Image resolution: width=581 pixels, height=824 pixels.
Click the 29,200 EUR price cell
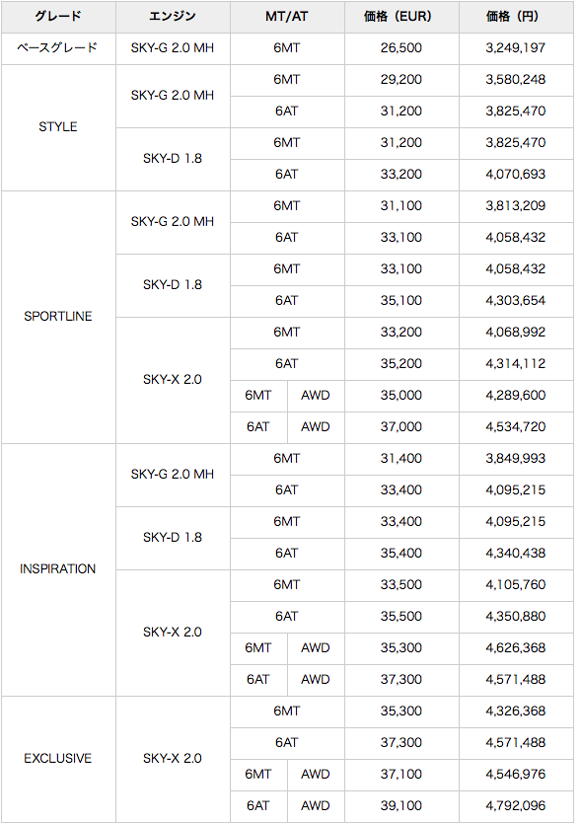[x=401, y=80]
